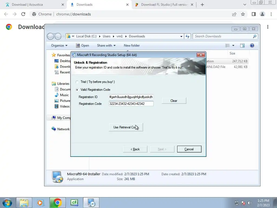Click Open in Explorer toolbar
The height and width of the screenshot is (208, 277).
pyautogui.click(x=83, y=45)
